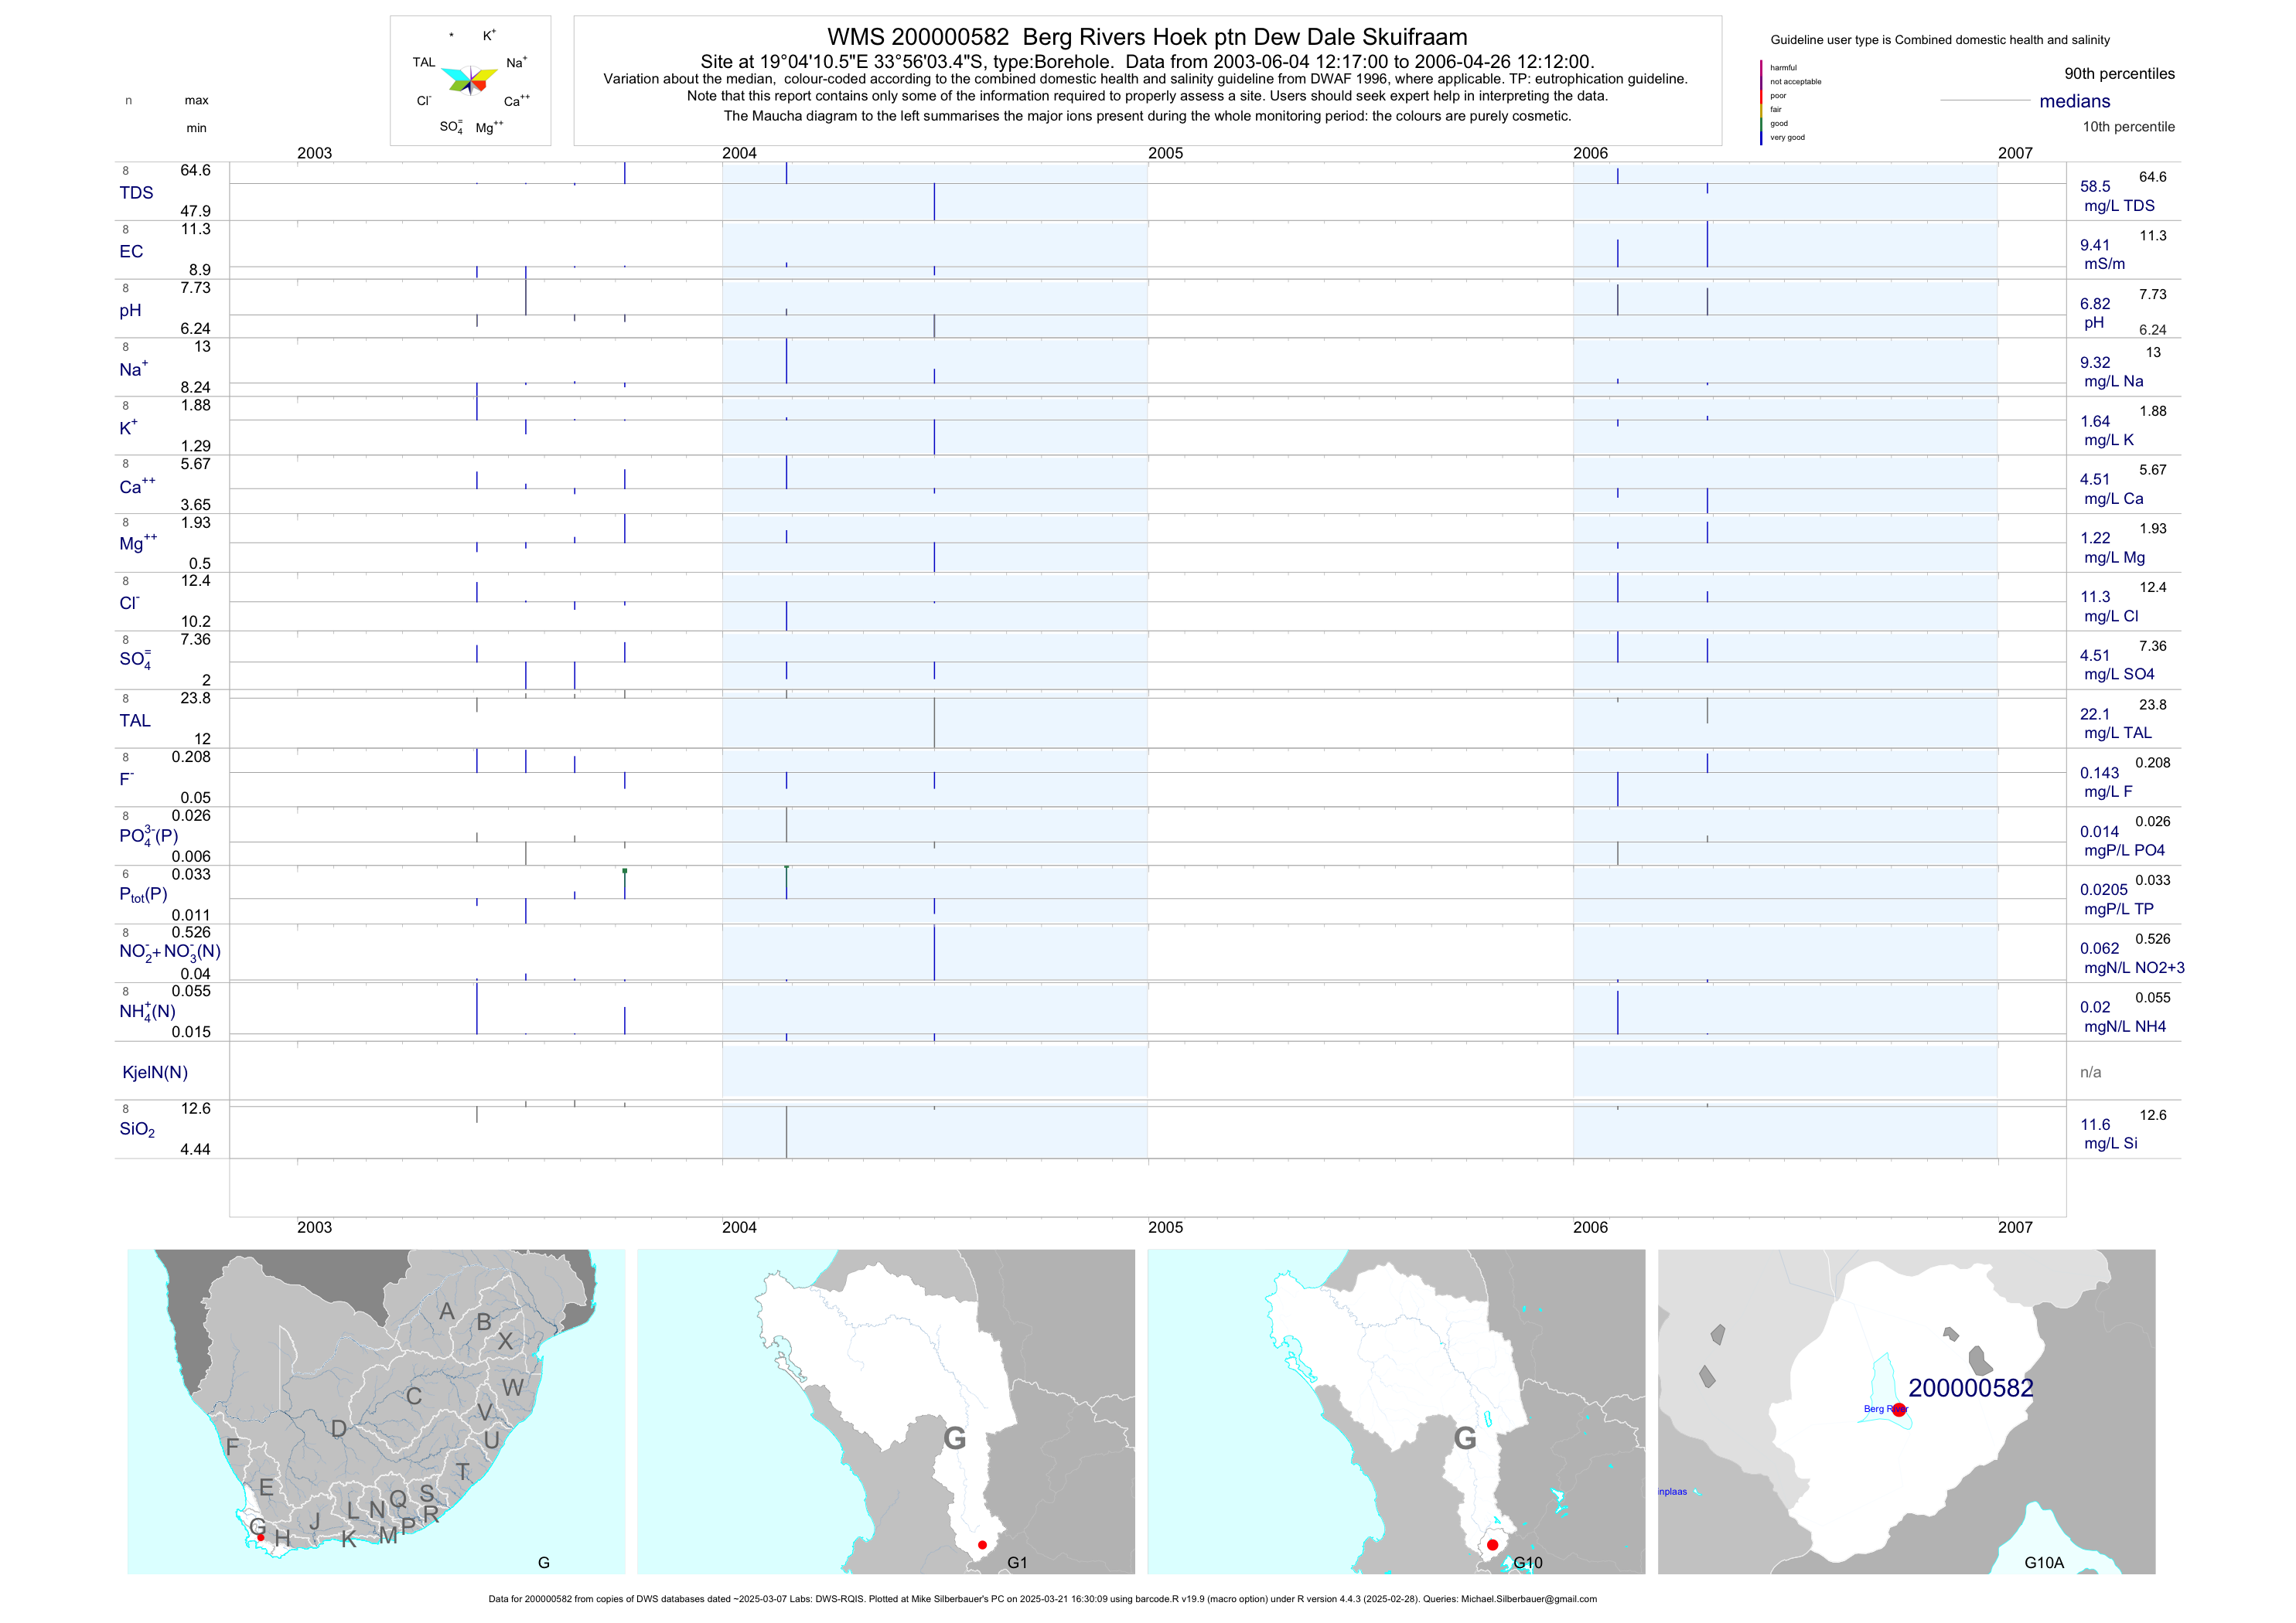The width and height of the screenshot is (2296, 1623).
Task: Click the WMS 200000582 report title
Action: 1147,37
